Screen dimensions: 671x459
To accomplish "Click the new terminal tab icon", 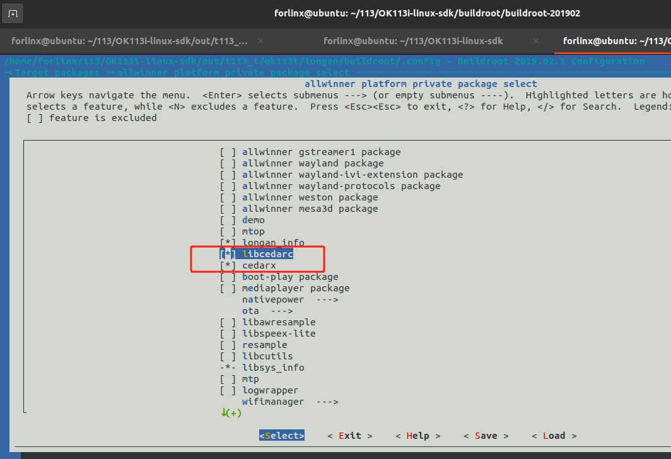I will pos(13,13).
